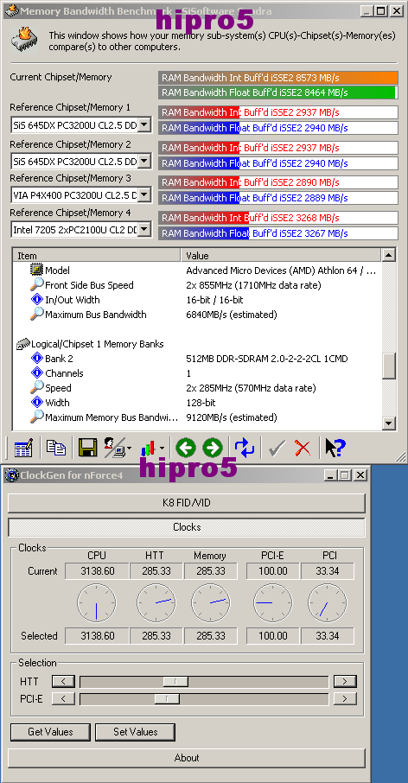
Task: Open the options calculator icon in Sandra toolbar
Action: [x=23, y=447]
